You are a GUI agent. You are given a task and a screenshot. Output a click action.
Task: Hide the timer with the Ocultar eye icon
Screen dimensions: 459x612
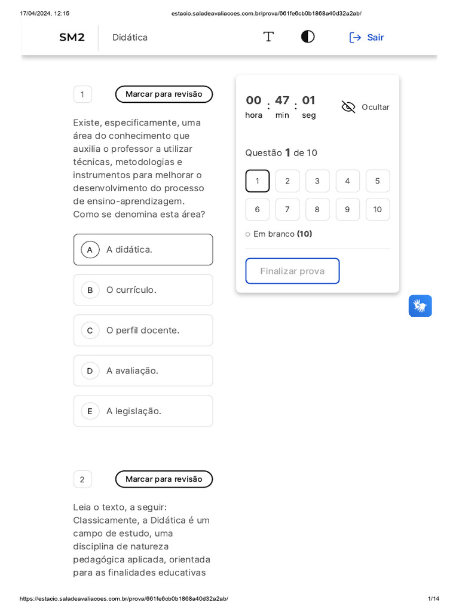348,107
